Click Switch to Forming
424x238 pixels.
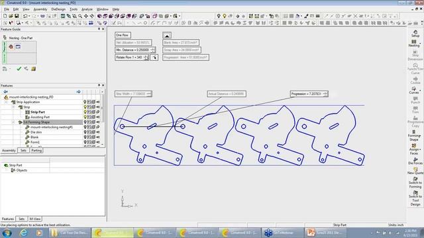[x=415, y=182]
